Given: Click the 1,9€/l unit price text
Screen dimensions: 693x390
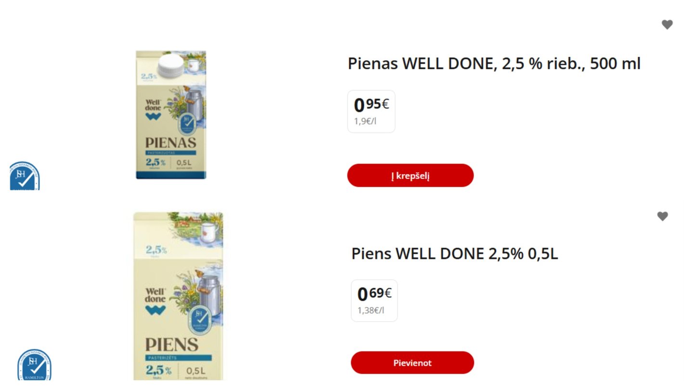Looking at the screenshot, I should click(365, 121).
